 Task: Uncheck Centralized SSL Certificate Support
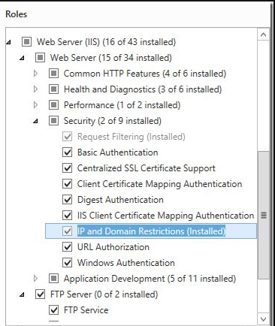pyautogui.click(x=67, y=168)
